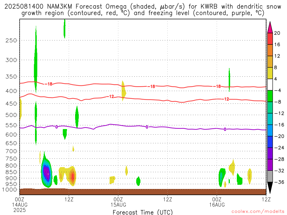Click the colorbar tick label -36
The width and height of the screenshot is (287, 215).
coord(279,182)
